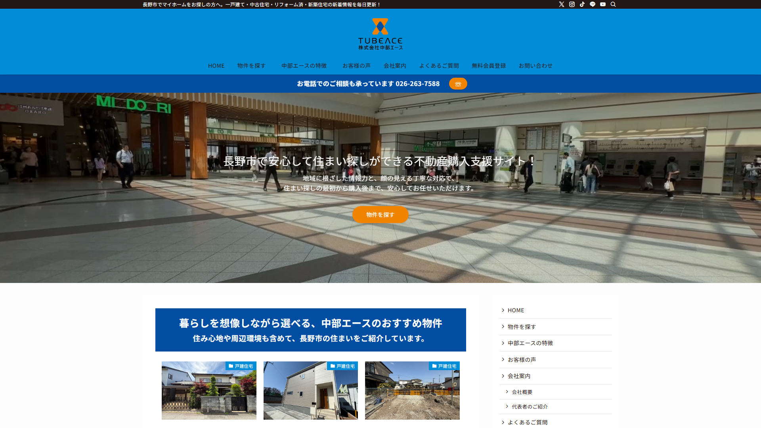Click the search magnifier icon

613,4
